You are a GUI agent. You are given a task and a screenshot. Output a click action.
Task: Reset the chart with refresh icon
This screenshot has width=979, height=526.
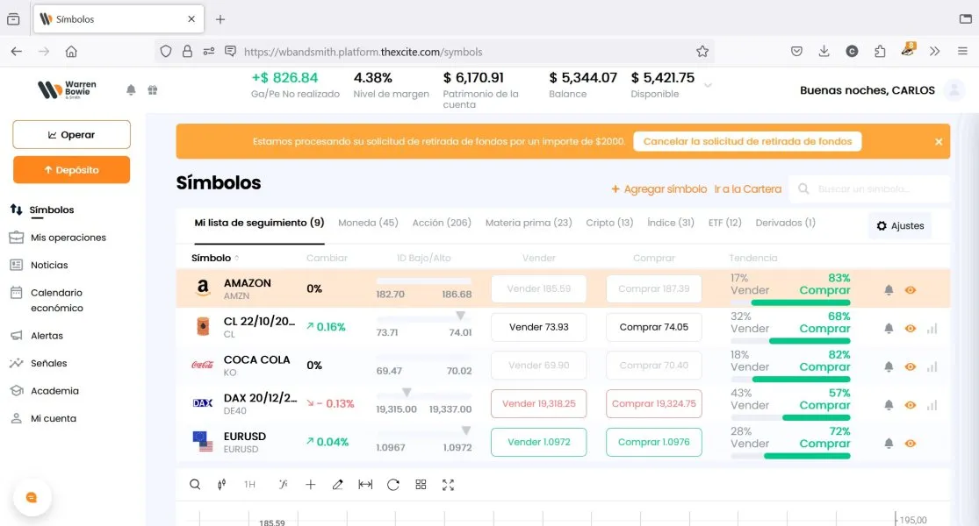392,484
